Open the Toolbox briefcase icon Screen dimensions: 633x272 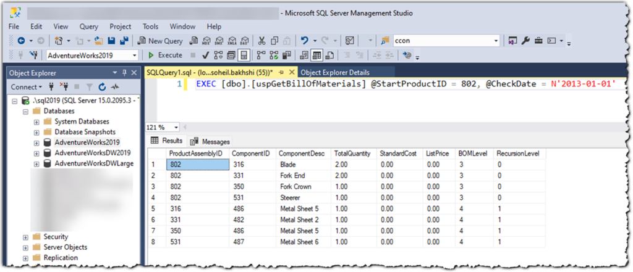tap(538, 41)
